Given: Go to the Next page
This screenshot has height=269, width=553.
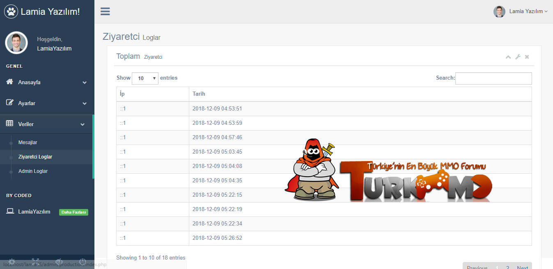Looking at the screenshot, I should (x=522, y=268).
